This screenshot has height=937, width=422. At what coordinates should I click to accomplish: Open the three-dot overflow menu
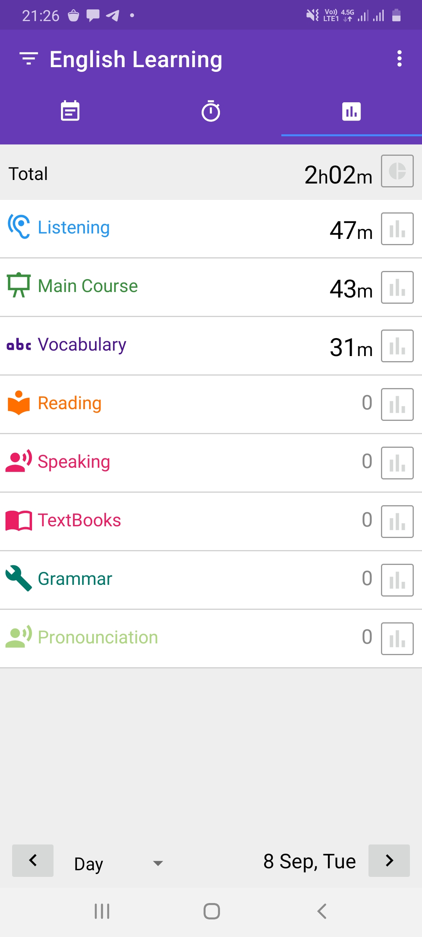pyautogui.click(x=399, y=59)
